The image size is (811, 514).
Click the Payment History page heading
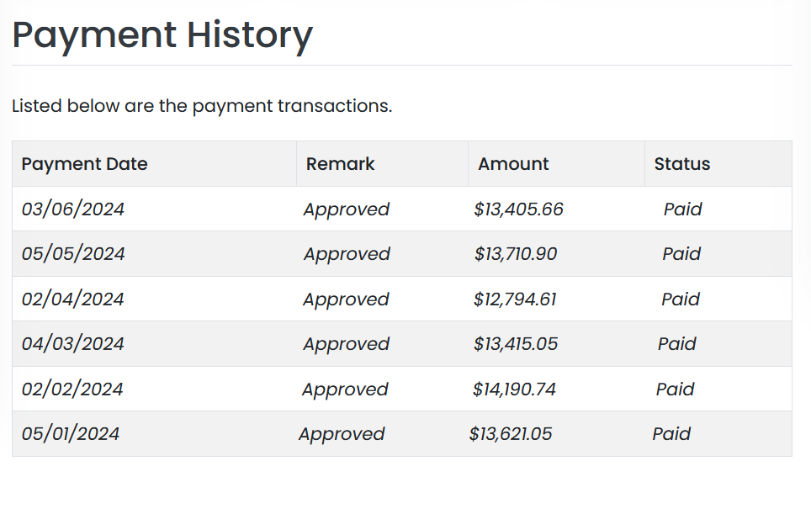[x=162, y=35]
